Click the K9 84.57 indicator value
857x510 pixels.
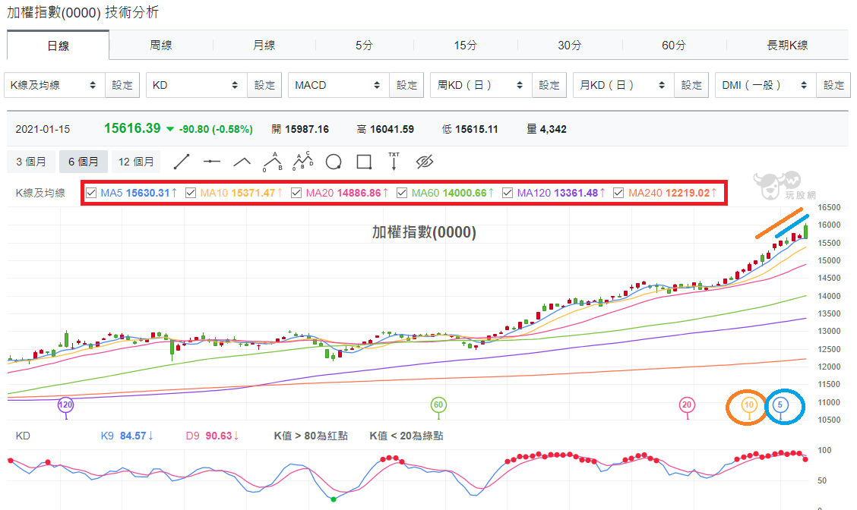click(127, 436)
